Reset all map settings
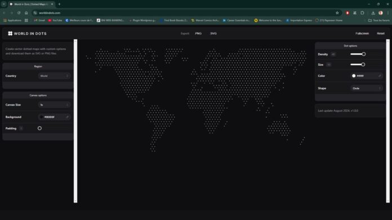Screen dimensions: 392x220 381,33
